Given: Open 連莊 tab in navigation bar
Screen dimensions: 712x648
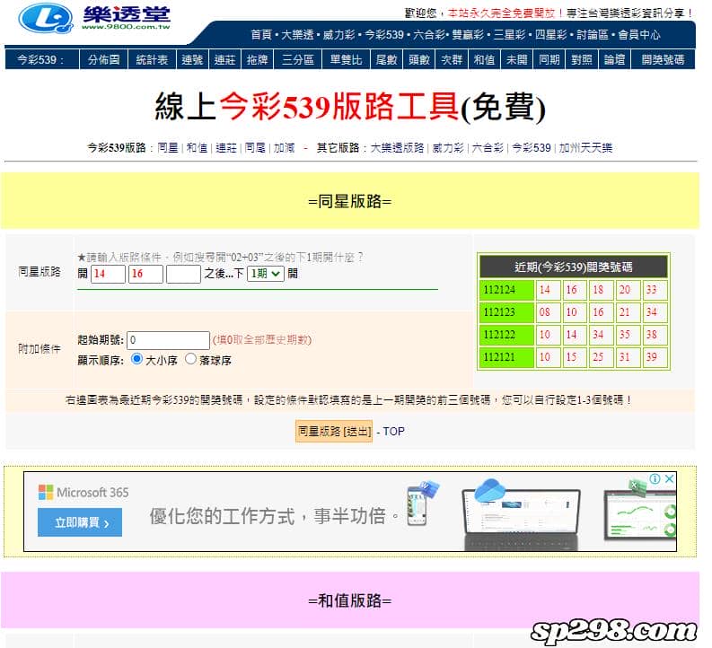Looking at the screenshot, I should 224,60.
